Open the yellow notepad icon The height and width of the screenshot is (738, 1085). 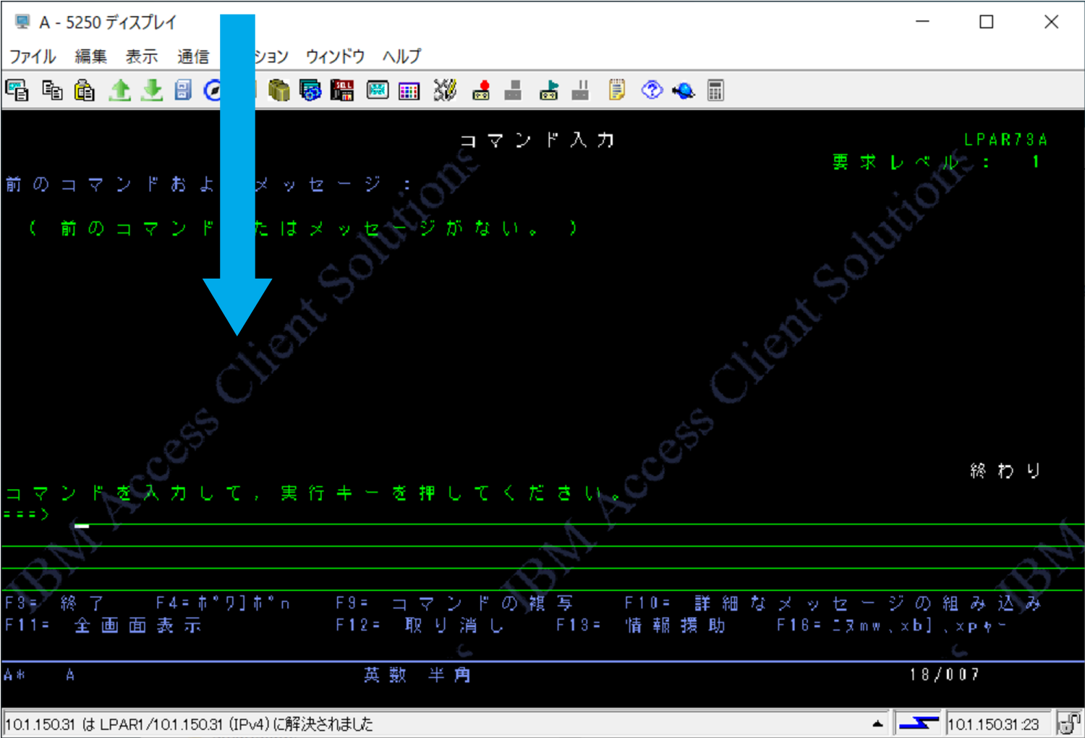[x=616, y=90]
